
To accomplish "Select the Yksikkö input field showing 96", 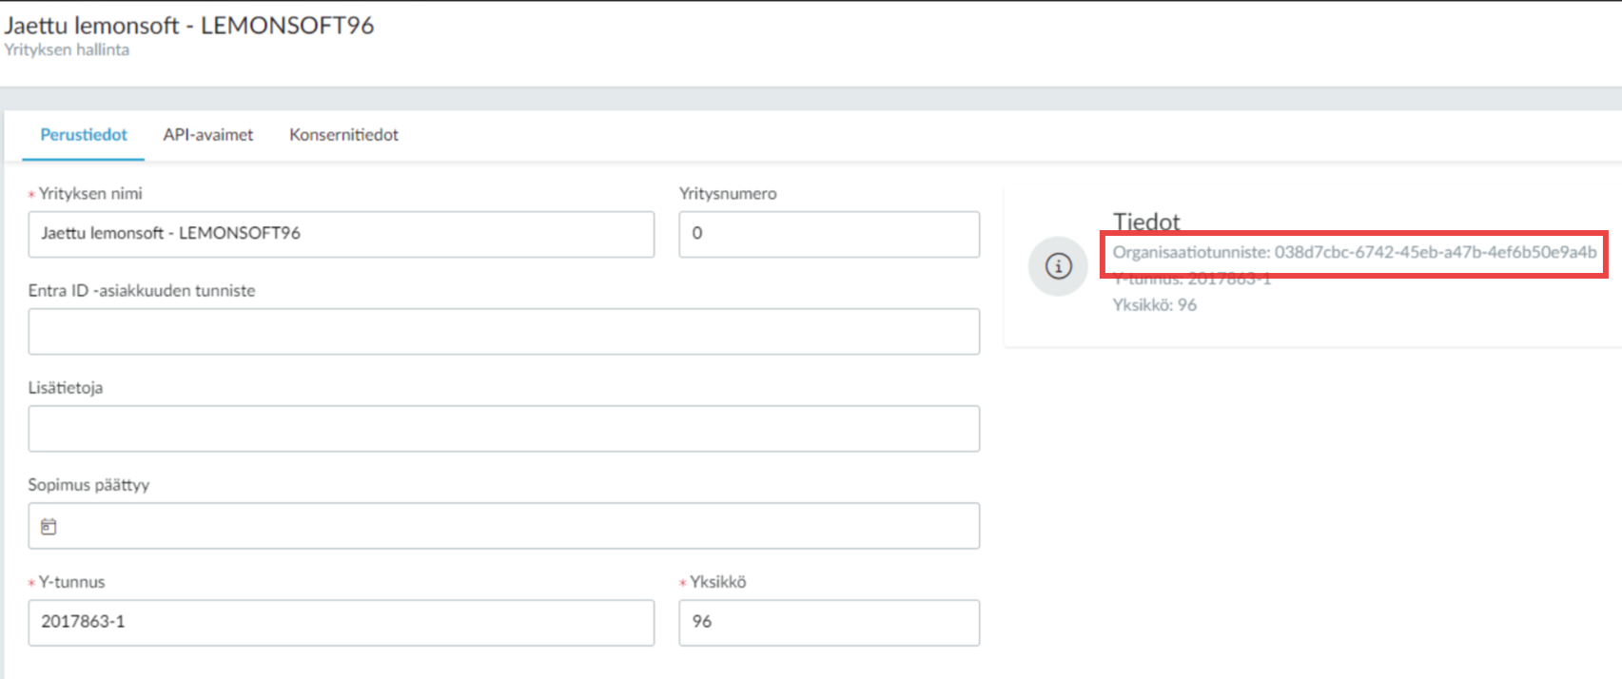I will 828,622.
